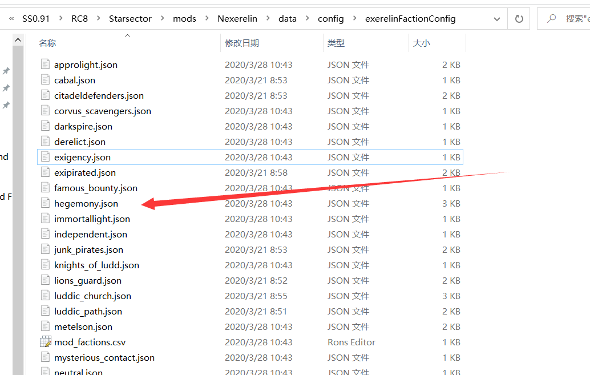Go to the mods breadcrumb folder

point(184,19)
